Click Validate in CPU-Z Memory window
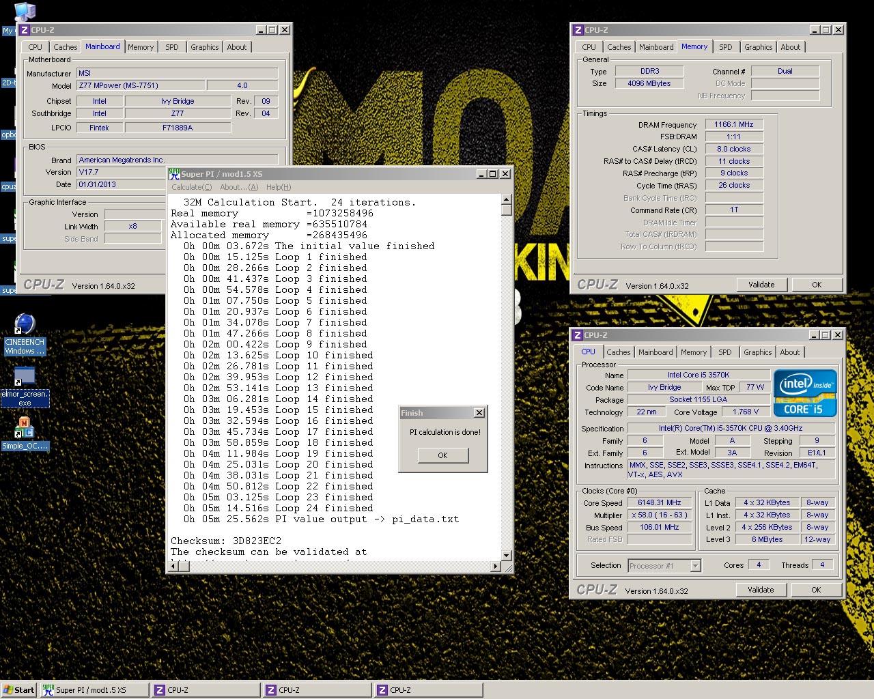 point(761,285)
